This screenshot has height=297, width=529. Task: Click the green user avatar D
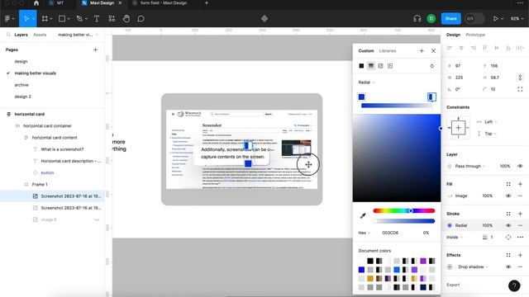[431, 18]
